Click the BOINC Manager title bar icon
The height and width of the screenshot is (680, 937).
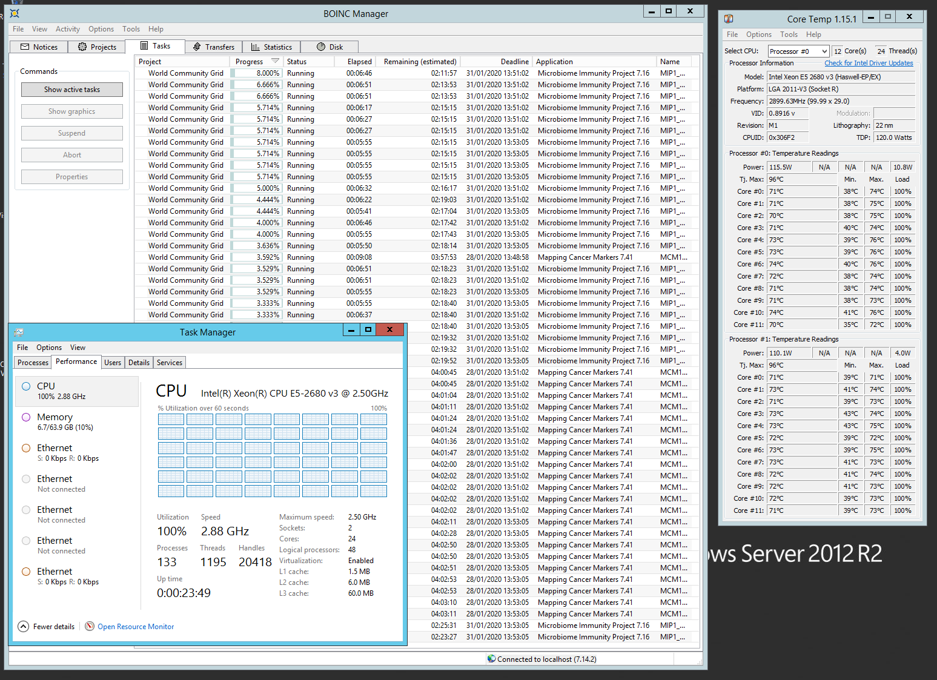[x=15, y=13]
